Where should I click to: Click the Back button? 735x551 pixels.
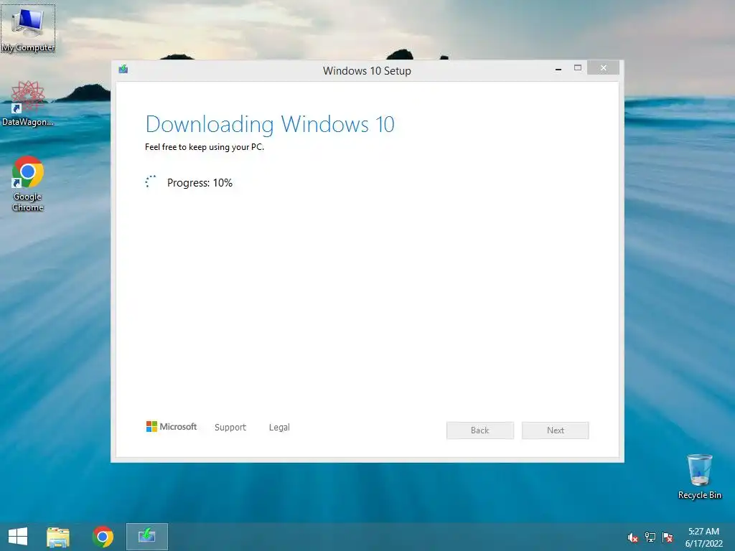coord(480,430)
